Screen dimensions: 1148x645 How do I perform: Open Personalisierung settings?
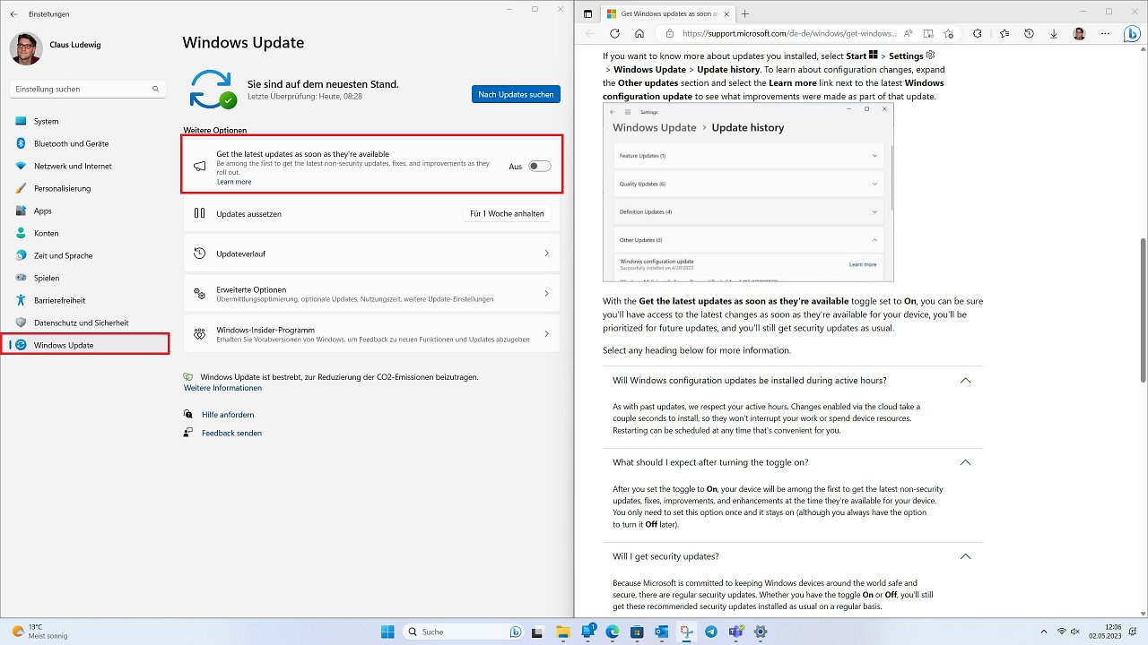coord(85,188)
